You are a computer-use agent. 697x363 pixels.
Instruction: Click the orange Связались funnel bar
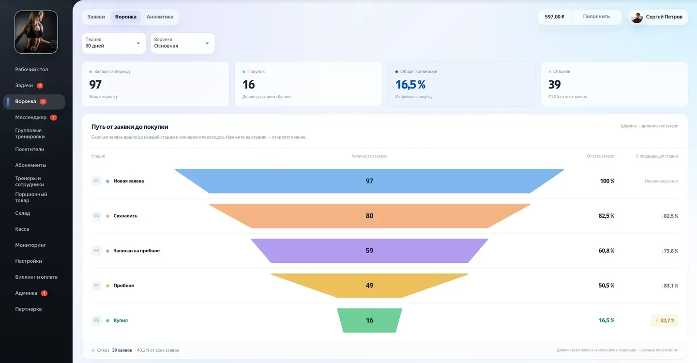tap(369, 216)
